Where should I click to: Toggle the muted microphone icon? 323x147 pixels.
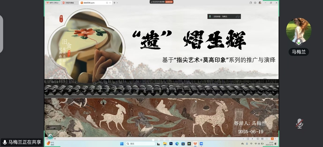299,124
